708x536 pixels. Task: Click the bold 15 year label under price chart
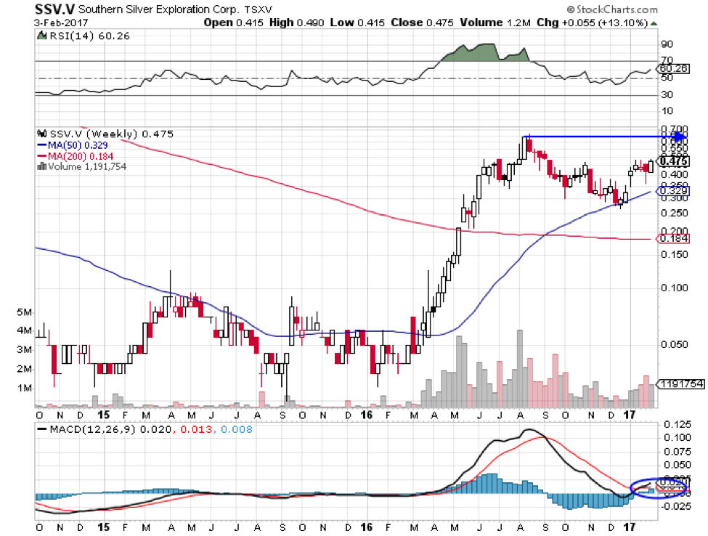pos(103,415)
